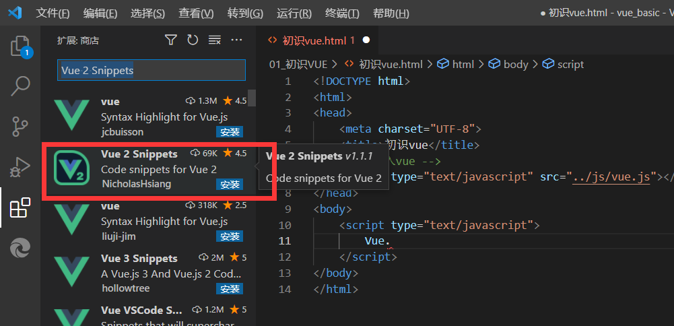Screen dimensions: 674x326
Task: Click liuji-jim publisher name
Action: click(x=119, y=236)
